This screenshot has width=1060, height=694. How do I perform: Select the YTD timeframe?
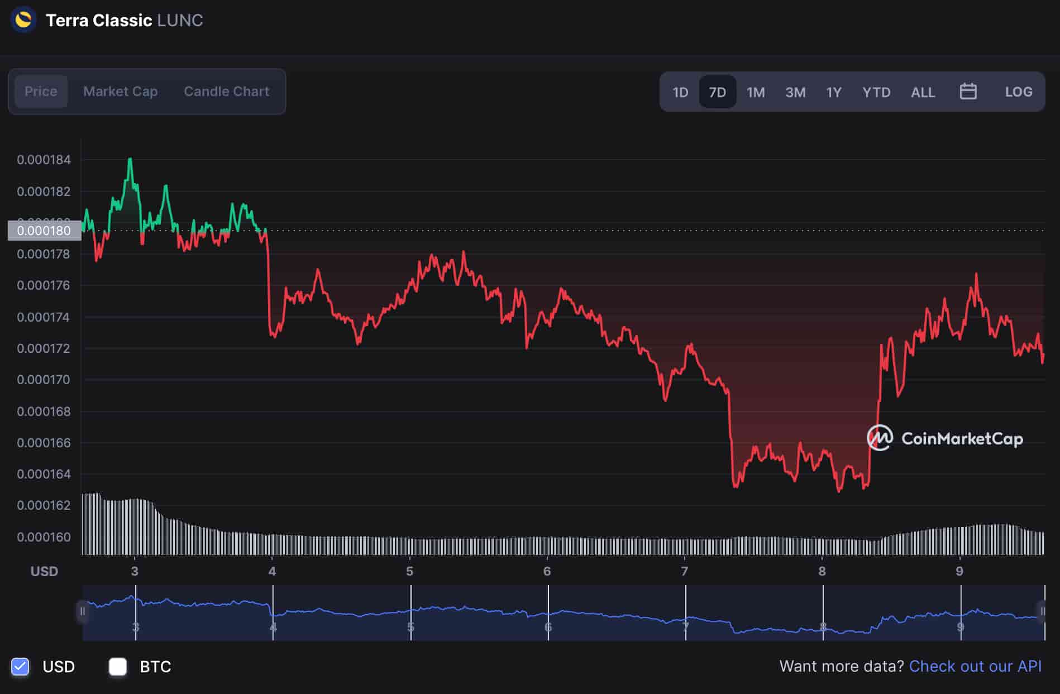pos(876,92)
